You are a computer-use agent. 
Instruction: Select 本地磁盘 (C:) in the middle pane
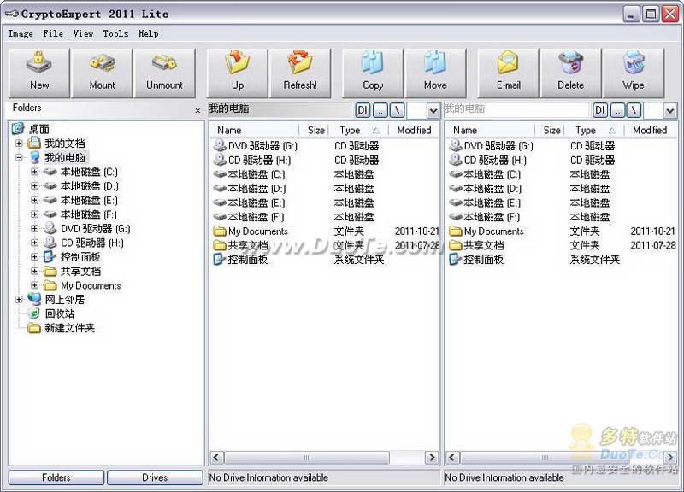click(256, 174)
